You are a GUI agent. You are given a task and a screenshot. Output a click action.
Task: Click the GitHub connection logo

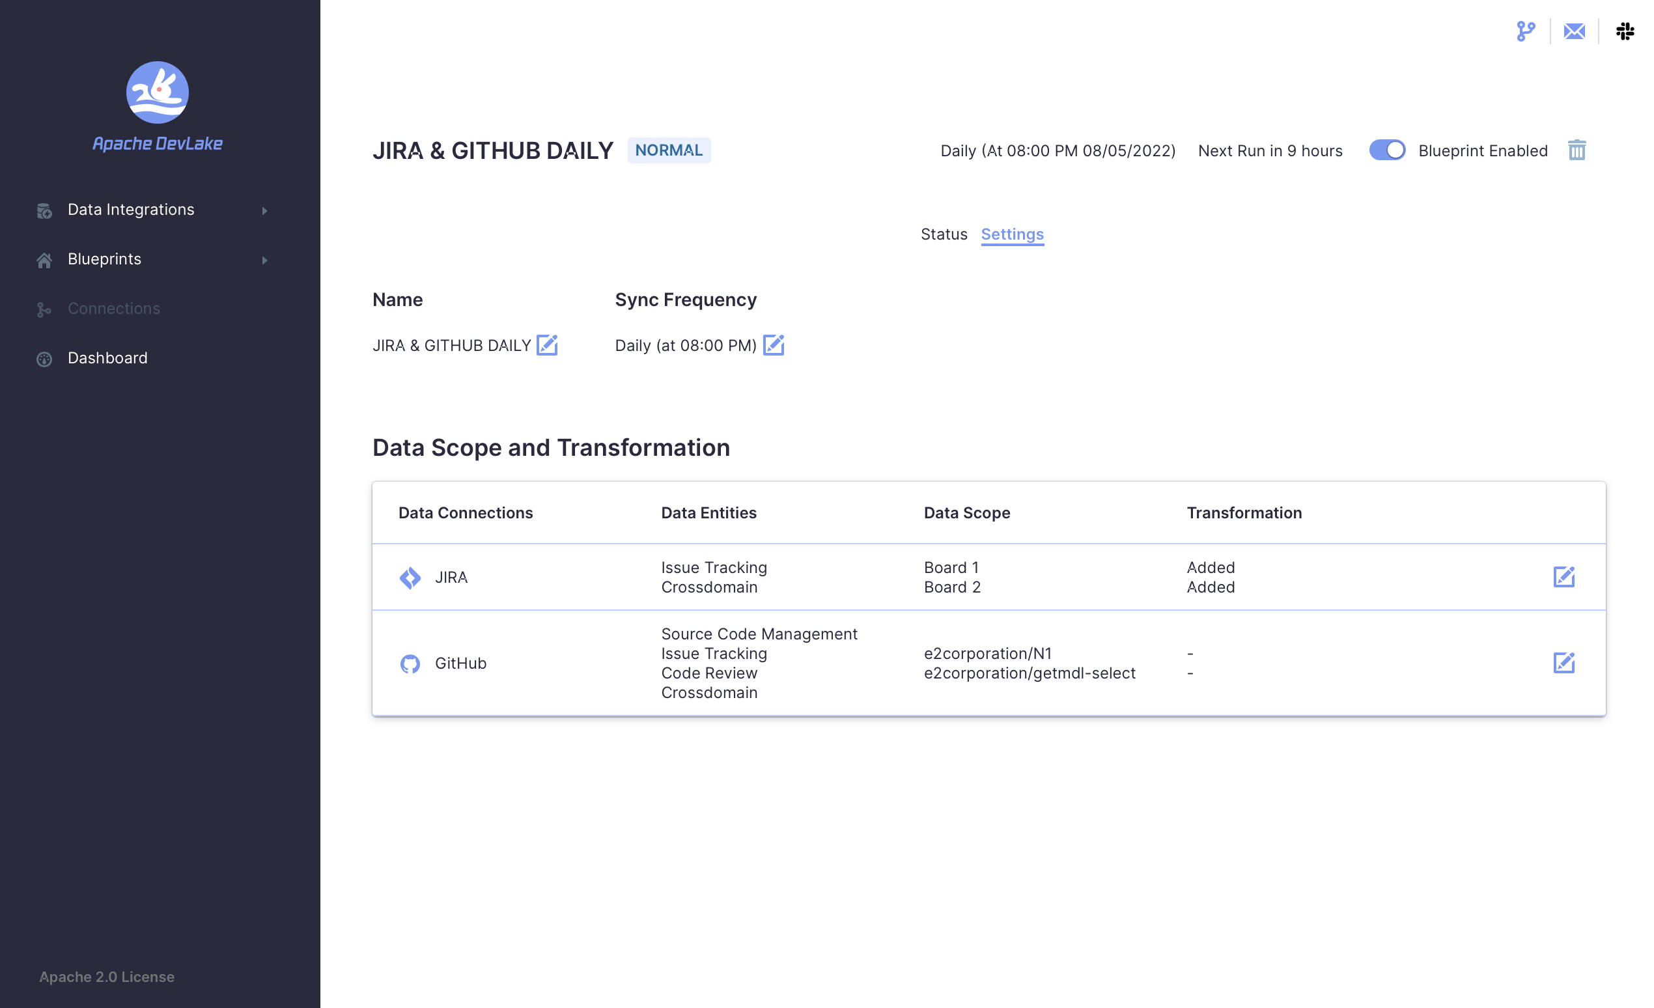click(x=410, y=663)
